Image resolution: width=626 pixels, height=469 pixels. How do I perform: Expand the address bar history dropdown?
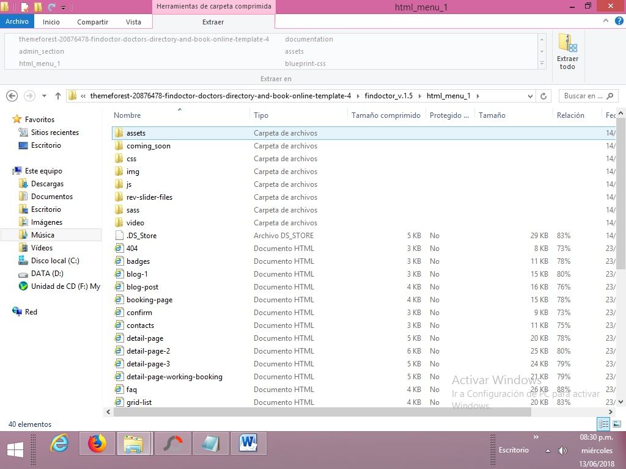click(530, 96)
